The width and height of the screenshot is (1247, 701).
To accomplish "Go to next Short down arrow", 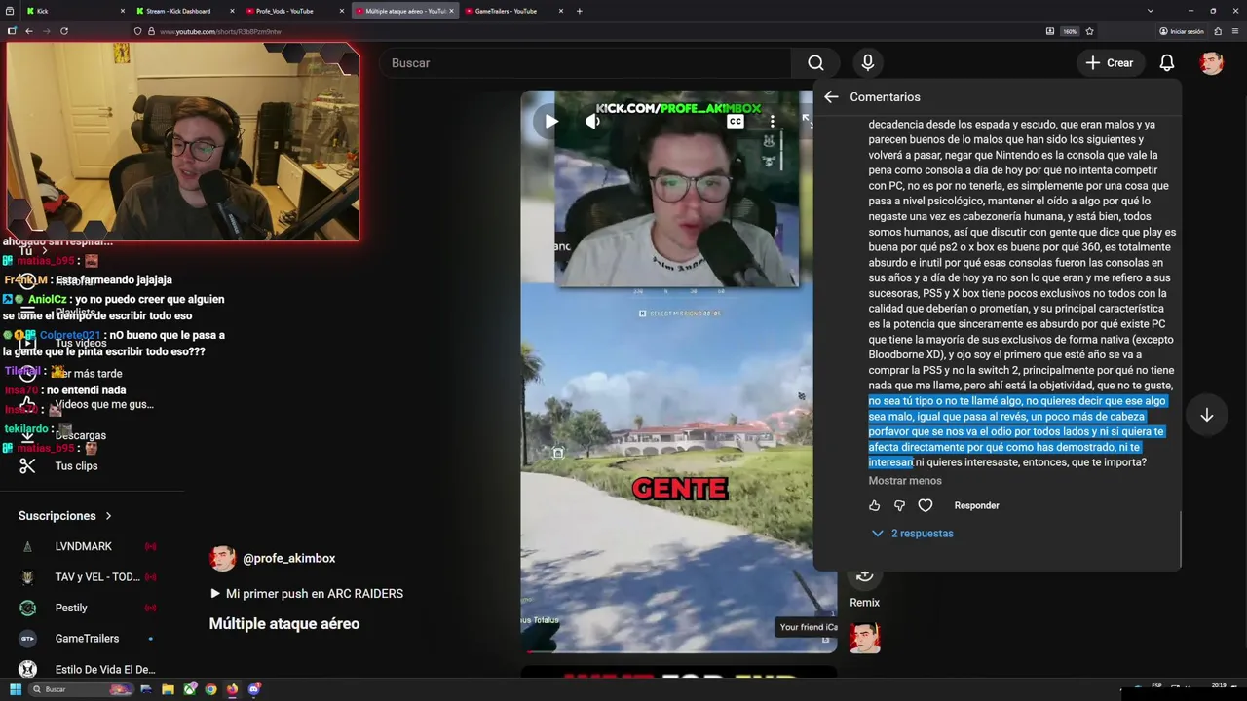I will 1206,415.
